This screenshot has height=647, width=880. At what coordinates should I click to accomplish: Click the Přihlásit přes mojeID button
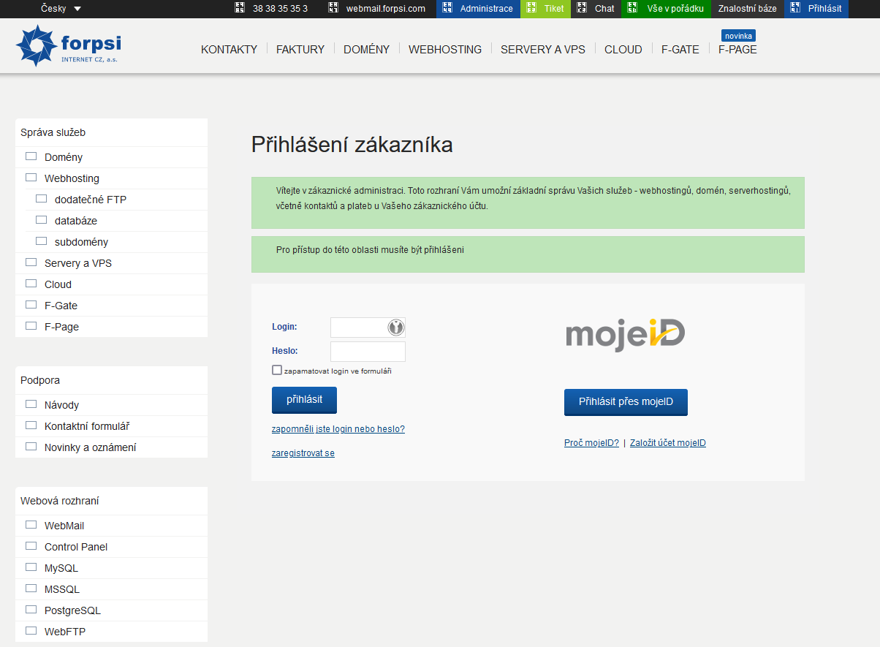pos(626,402)
